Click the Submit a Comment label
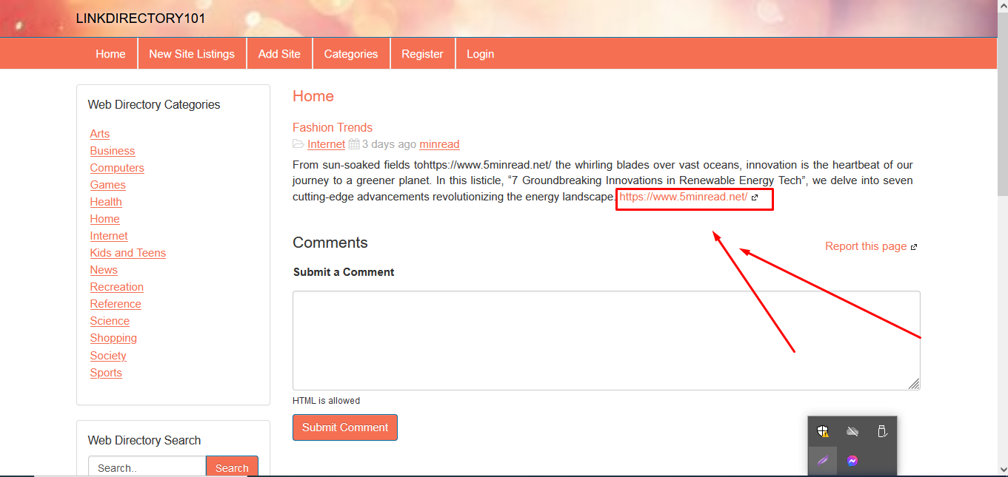 pyautogui.click(x=344, y=272)
